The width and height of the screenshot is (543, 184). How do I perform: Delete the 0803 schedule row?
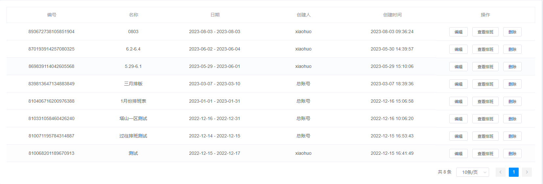pyautogui.click(x=512, y=32)
